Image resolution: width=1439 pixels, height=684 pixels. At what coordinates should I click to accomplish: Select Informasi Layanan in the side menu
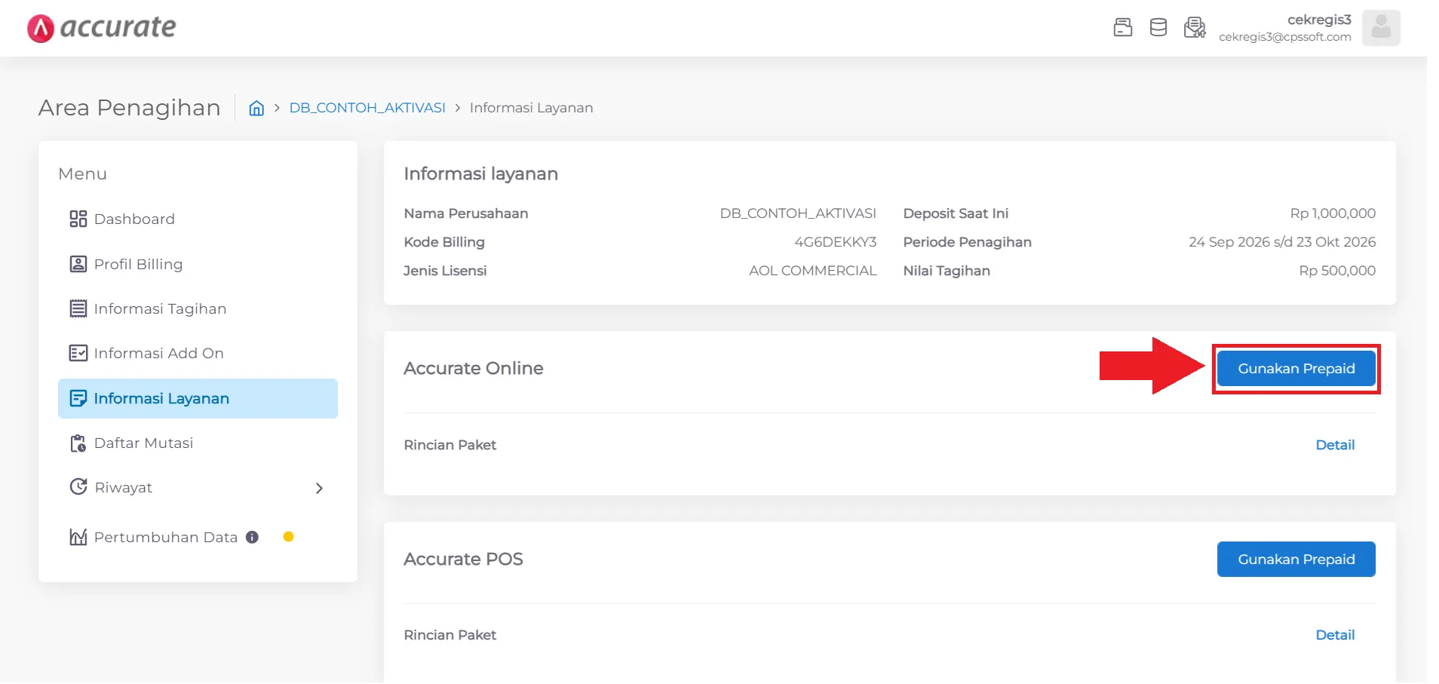198,398
